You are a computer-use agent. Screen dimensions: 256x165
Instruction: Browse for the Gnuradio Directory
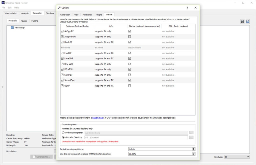pos(191,138)
